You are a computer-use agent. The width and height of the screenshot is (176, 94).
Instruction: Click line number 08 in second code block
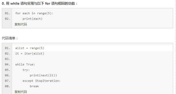8,86
